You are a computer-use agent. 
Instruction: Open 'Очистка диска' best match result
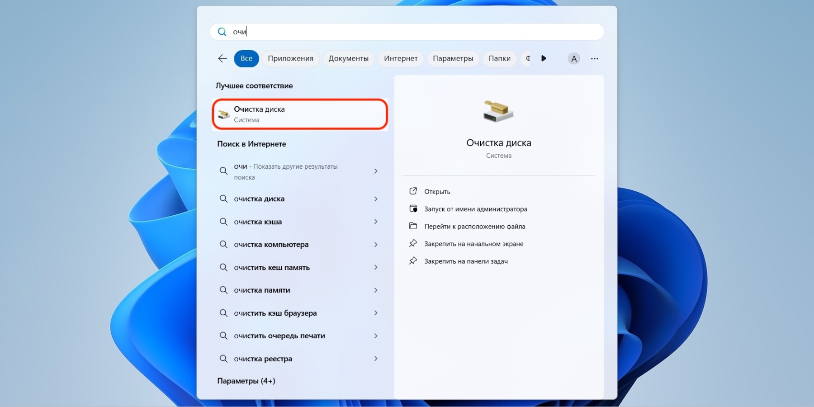[x=299, y=114]
